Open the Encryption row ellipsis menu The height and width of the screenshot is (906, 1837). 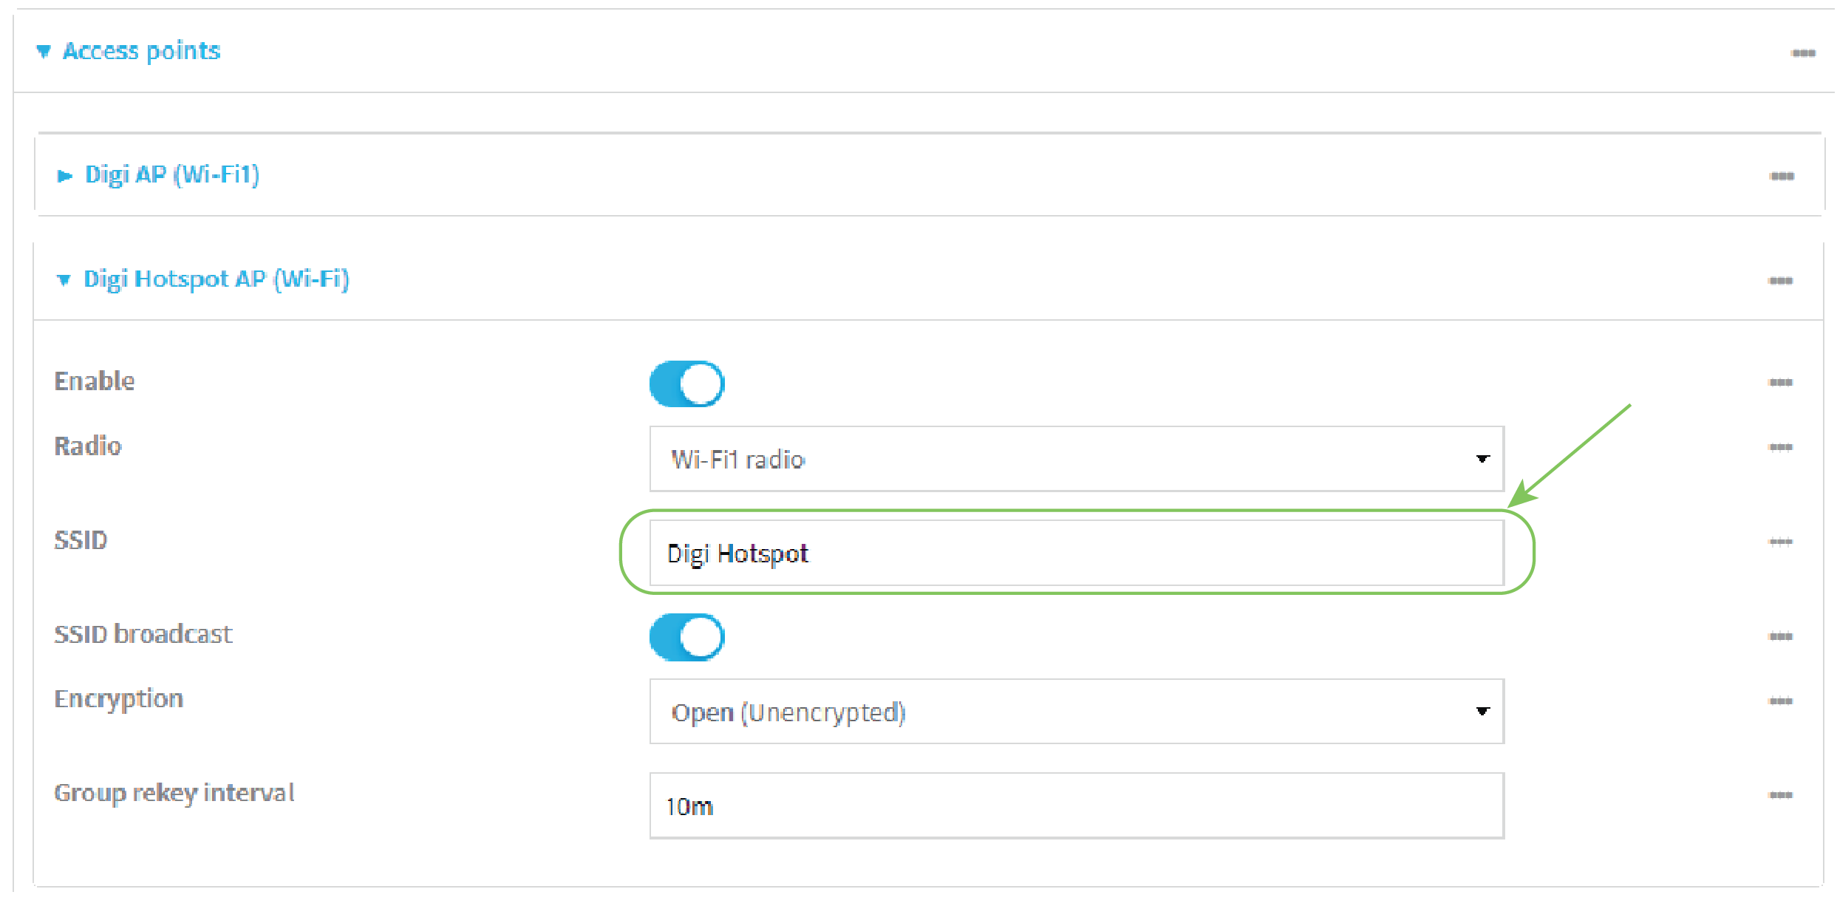pos(1781,701)
